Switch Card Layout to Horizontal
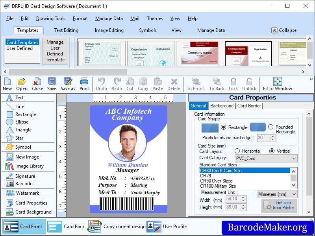This screenshot has height=236, width=315. (x=239, y=151)
